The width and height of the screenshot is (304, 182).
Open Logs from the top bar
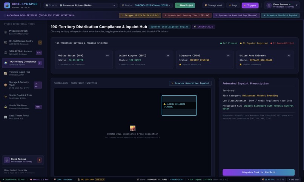click(233, 5)
